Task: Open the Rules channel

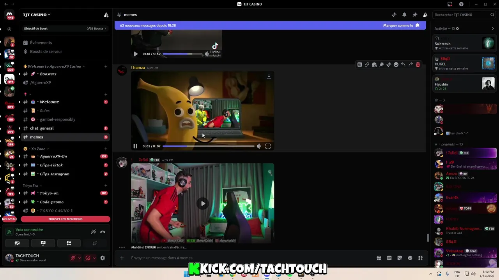Action: coord(65,111)
